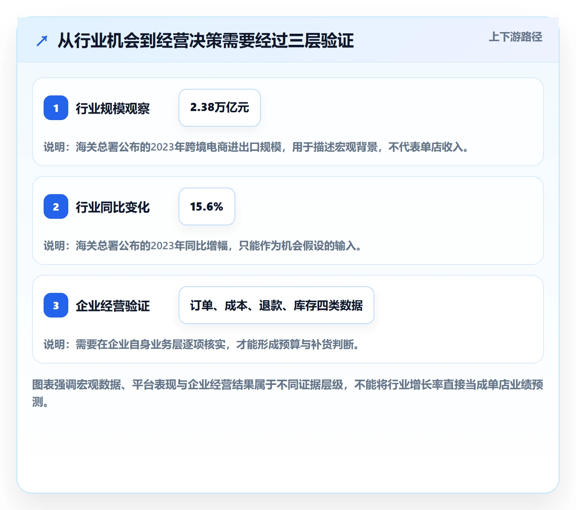This screenshot has height=510, width=576.
Task: Select the 上下游路径 label in the header
Action: (x=516, y=37)
